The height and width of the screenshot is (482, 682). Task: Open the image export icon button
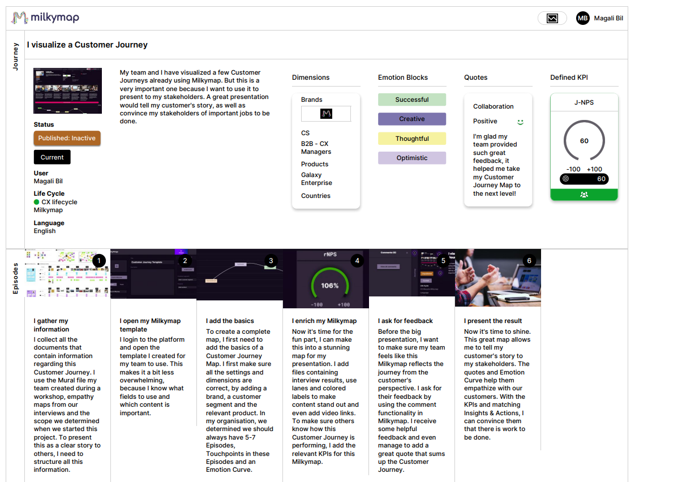click(x=552, y=19)
